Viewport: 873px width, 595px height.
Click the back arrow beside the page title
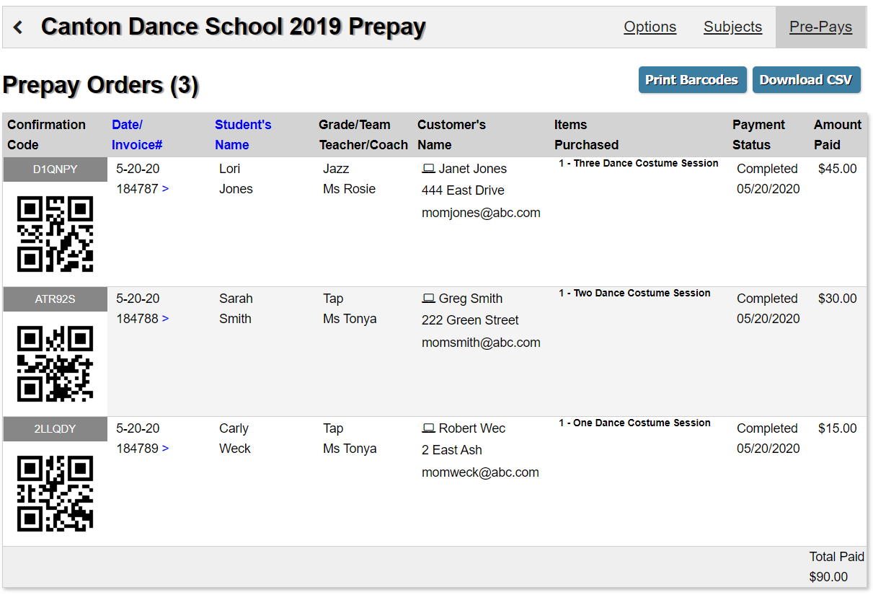19,27
